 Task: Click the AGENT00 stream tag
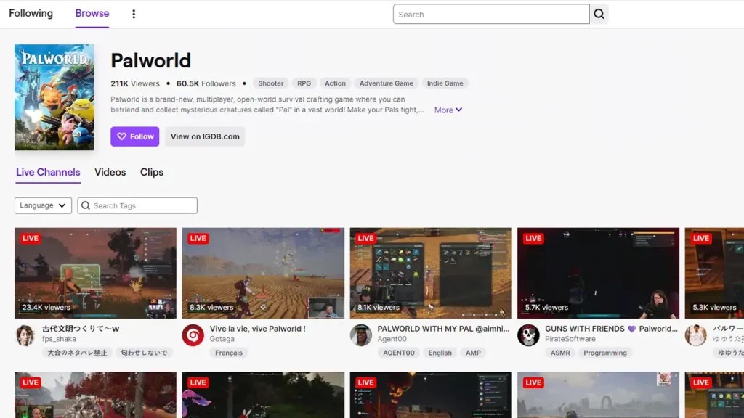click(x=399, y=353)
